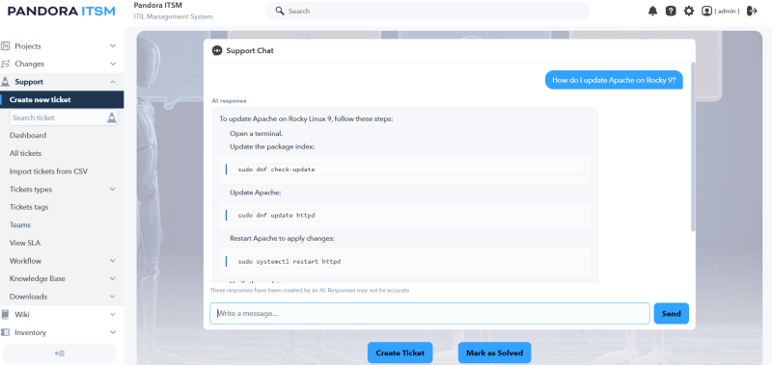Click the 'ITIL Management System' subtitle
Viewport: 772px width, 365px height.
173,16
